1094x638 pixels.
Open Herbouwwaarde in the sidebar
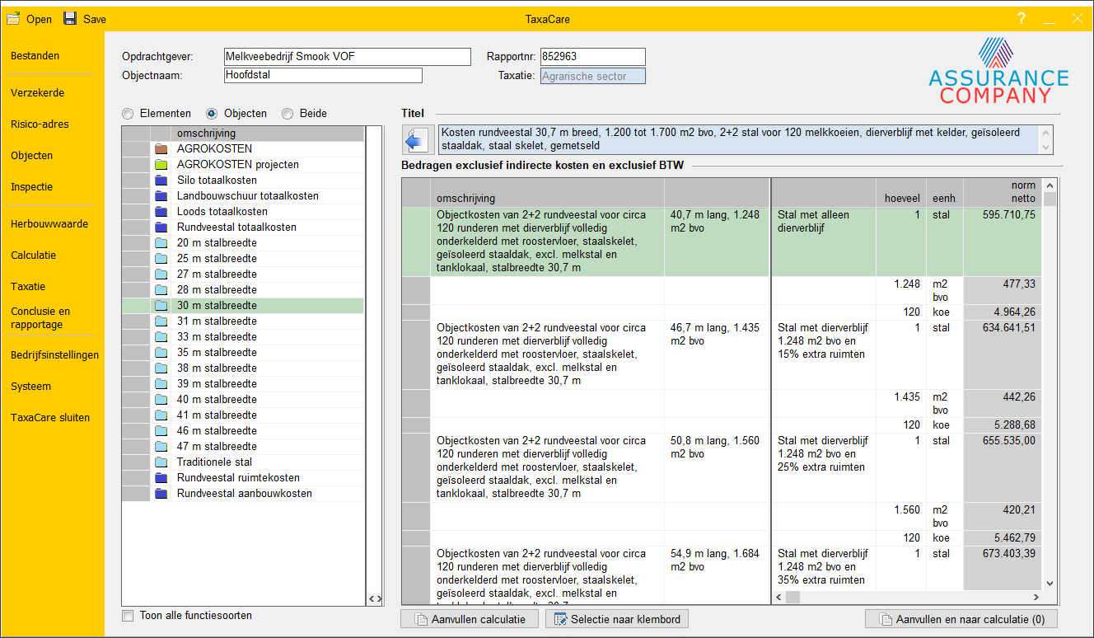point(49,224)
